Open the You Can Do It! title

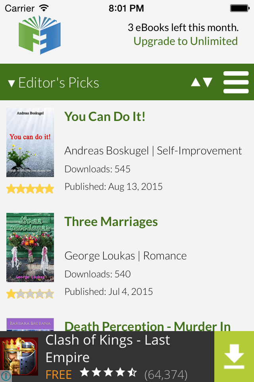105,117
